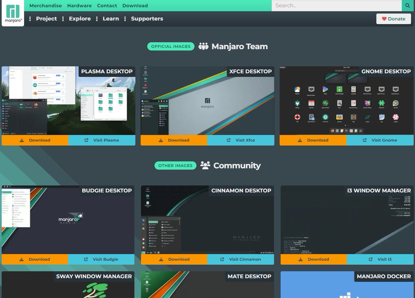Expand the Learn menu via its dots
Image resolution: width=415 pixels, height=298 pixels.
[x=97, y=19]
